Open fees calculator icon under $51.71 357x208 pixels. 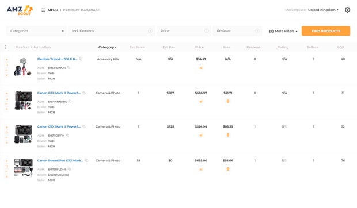(228, 101)
